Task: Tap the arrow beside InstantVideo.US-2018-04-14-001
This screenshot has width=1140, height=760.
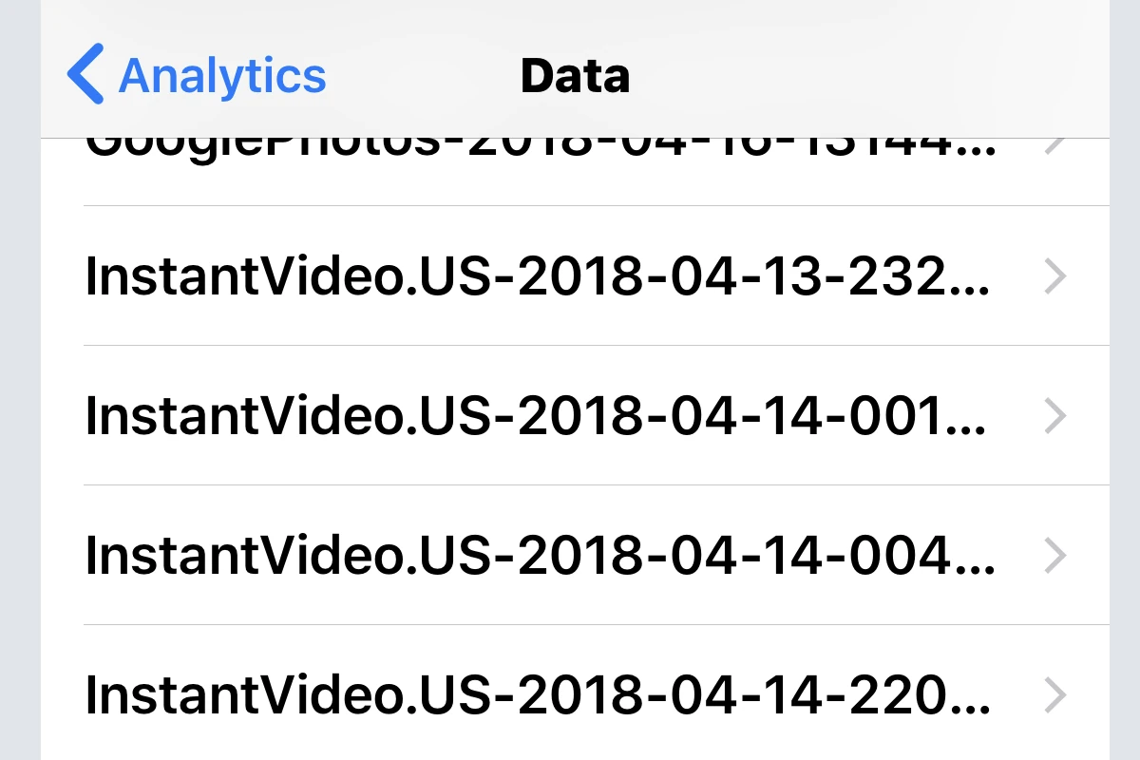Action: point(1054,416)
